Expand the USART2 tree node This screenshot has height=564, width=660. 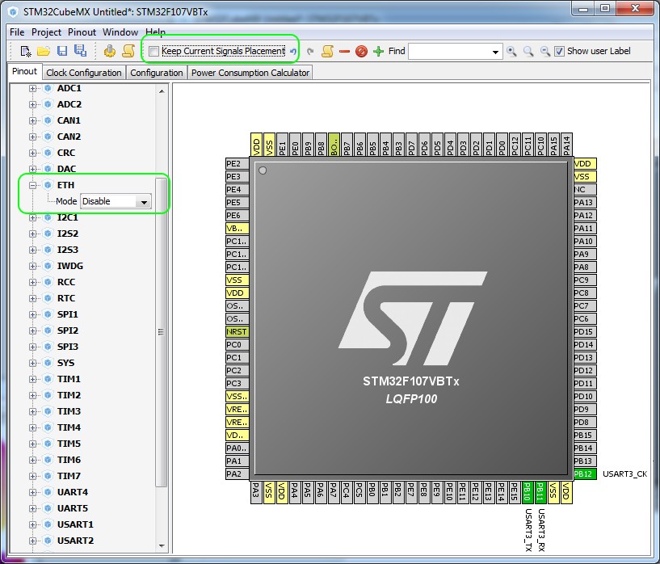pyautogui.click(x=32, y=541)
